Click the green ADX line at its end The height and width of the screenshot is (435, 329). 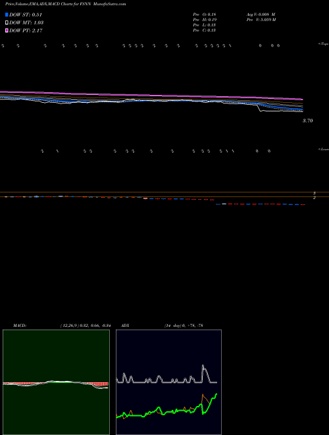point(216,394)
